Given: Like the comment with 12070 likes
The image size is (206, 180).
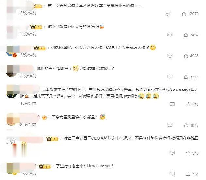Looking at the screenshot, I should 184,14.
